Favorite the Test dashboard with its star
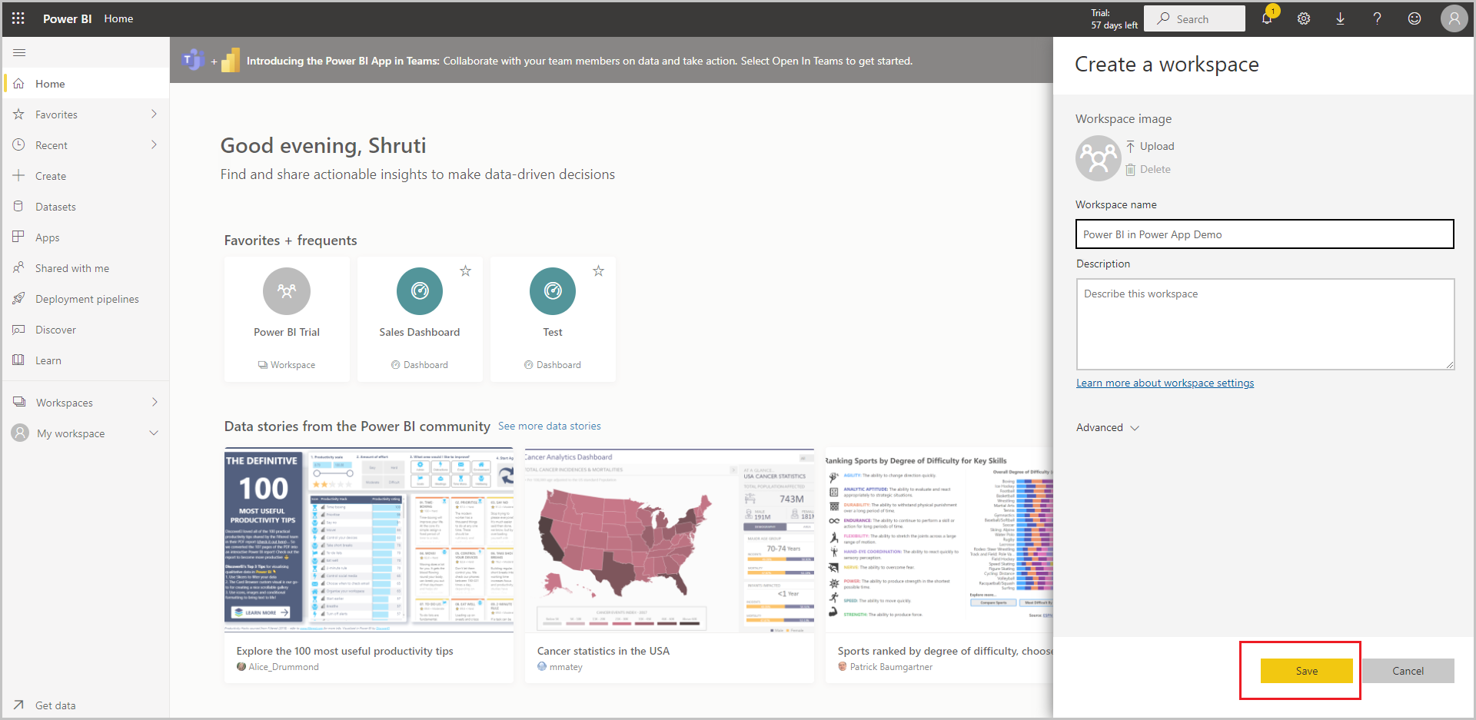Viewport: 1476px width, 720px height. [x=598, y=270]
